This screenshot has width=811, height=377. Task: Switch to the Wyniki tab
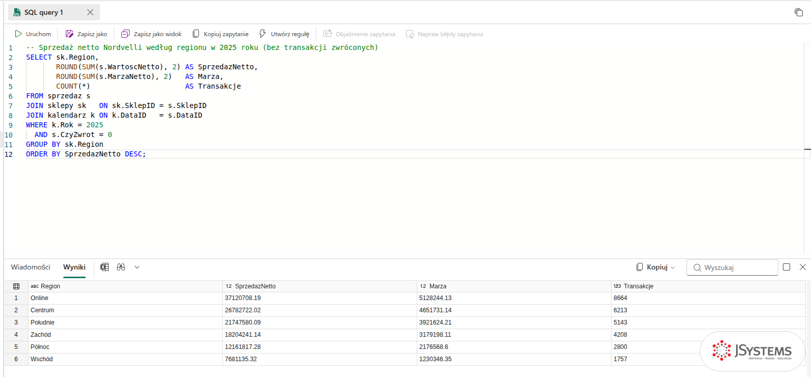74,267
